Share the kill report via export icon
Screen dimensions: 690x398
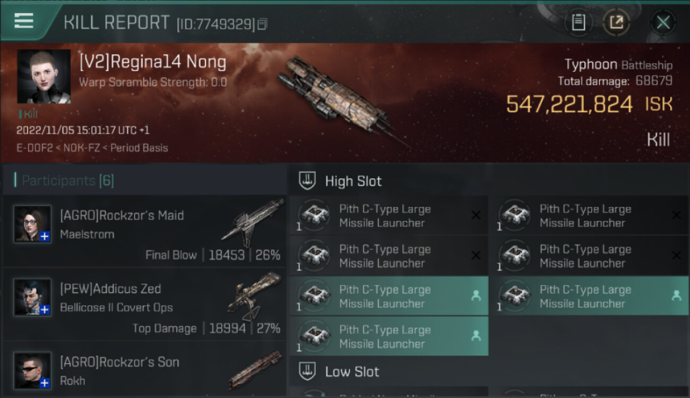click(616, 22)
